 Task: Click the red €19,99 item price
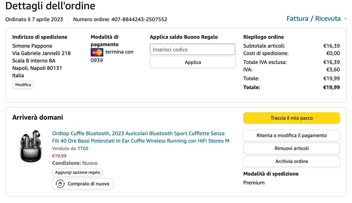tap(59, 156)
